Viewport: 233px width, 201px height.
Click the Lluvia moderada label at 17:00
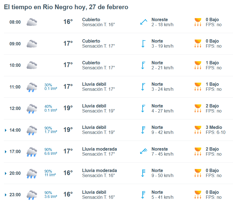tap(99, 149)
